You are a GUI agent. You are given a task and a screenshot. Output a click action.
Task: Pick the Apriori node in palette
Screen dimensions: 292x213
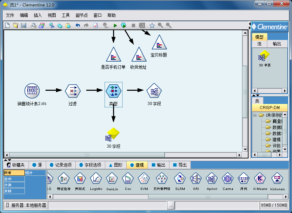[x=212, y=182]
